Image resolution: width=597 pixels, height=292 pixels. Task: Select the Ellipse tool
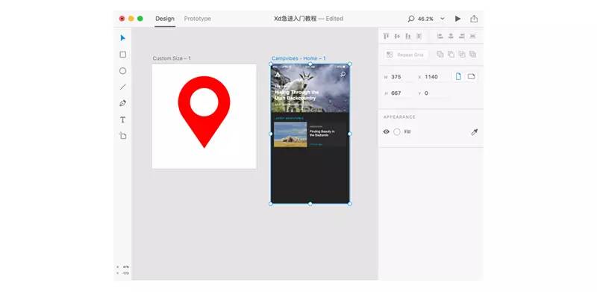[122, 71]
